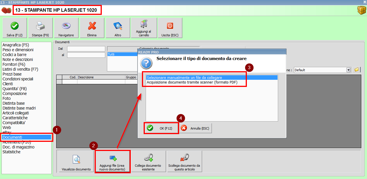Select Codici a barre in sidebar

[15, 55]
